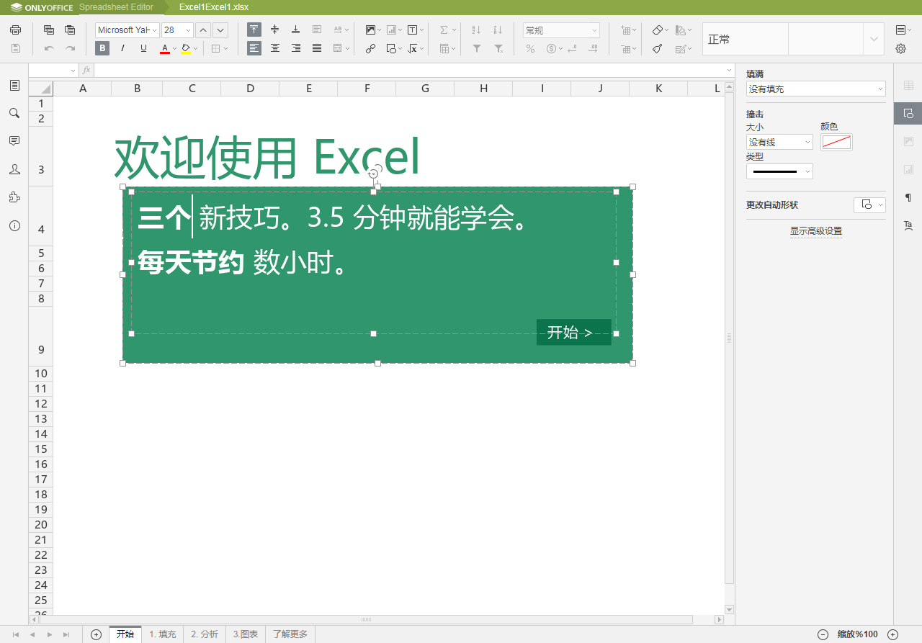Click the select-all corner of the grid

pyautogui.click(x=41, y=89)
